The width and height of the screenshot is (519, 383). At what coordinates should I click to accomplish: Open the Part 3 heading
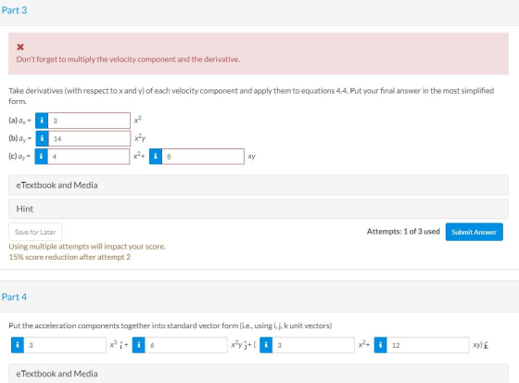(14, 10)
